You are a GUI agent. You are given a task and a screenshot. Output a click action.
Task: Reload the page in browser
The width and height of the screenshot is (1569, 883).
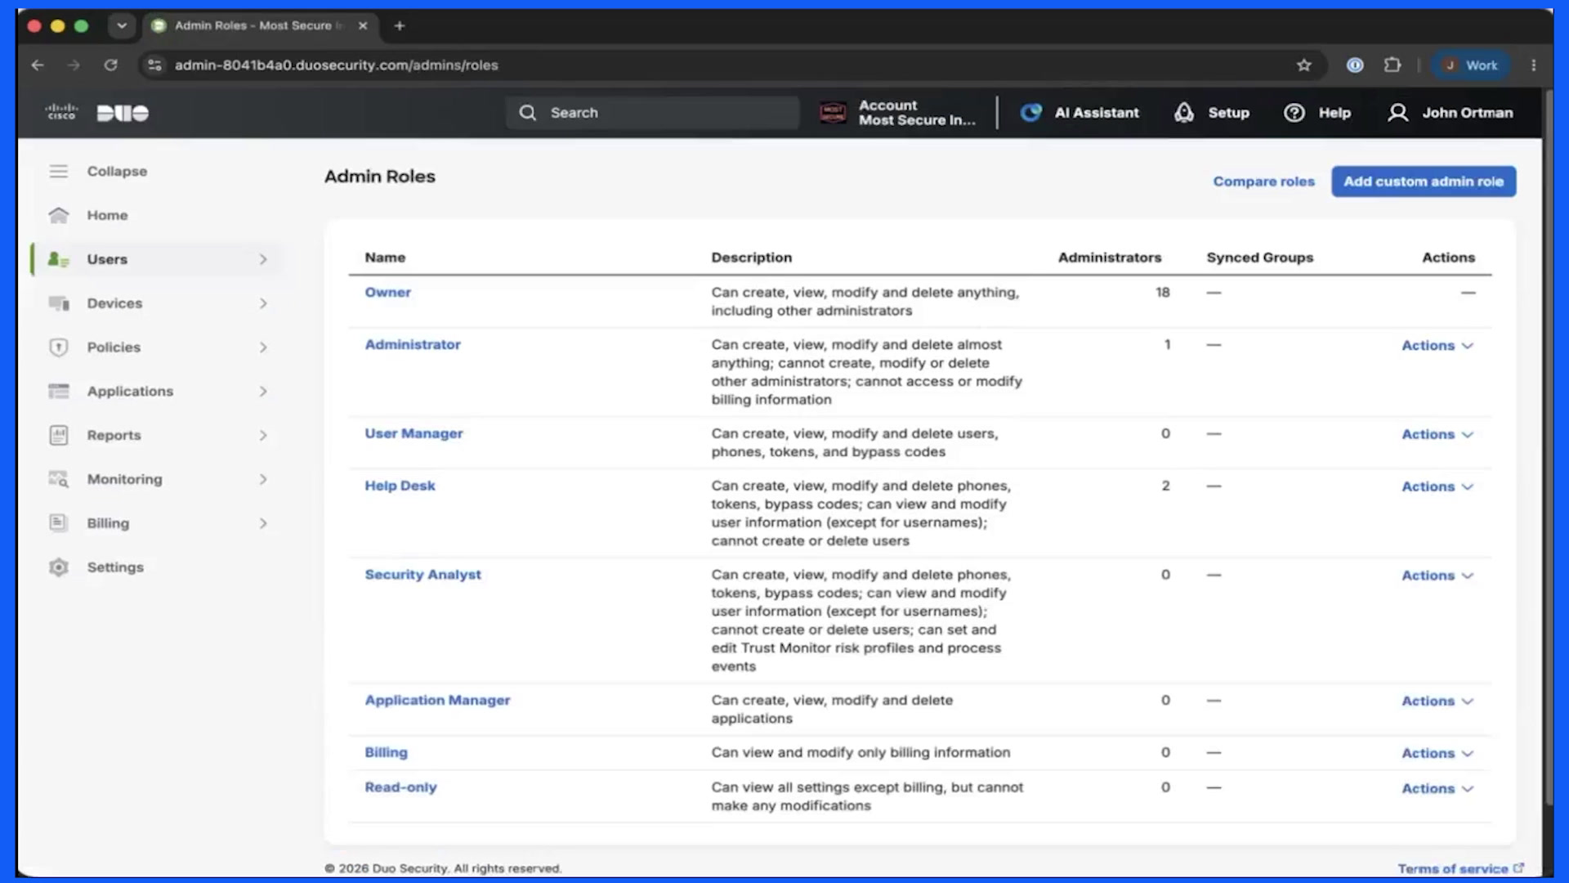[x=111, y=65]
